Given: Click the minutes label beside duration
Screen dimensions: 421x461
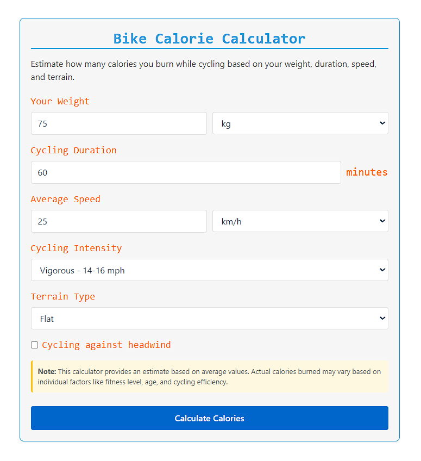Looking at the screenshot, I should click(x=367, y=172).
